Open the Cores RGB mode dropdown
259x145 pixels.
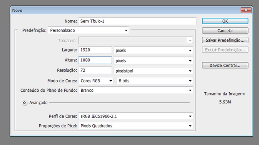pyautogui.click(x=96, y=81)
